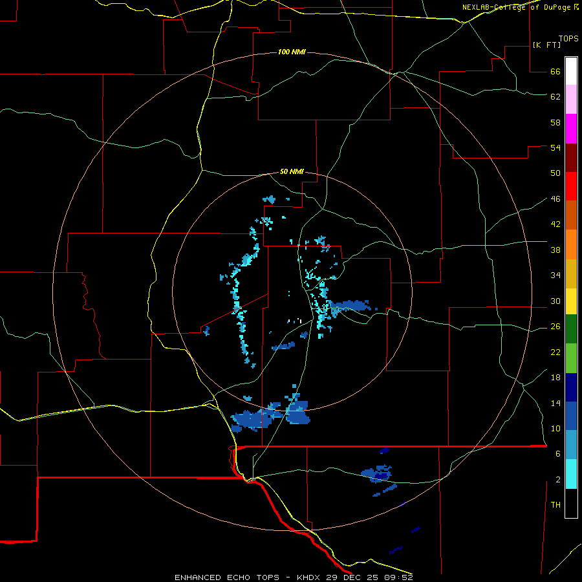This screenshot has width=582, height=582.
Task: Click the '100 NMI' range ring label
Action: point(292,52)
